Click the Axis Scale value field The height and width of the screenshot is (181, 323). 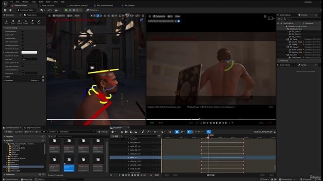point(29,59)
